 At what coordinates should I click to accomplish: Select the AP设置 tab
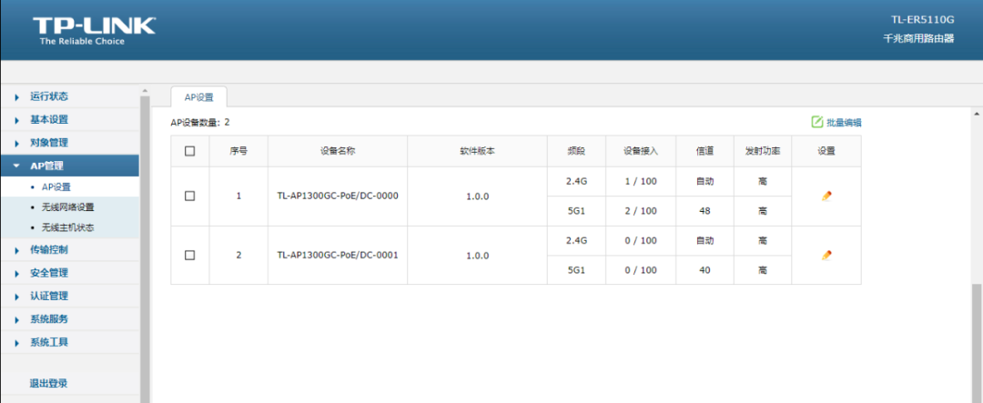pos(198,97)
